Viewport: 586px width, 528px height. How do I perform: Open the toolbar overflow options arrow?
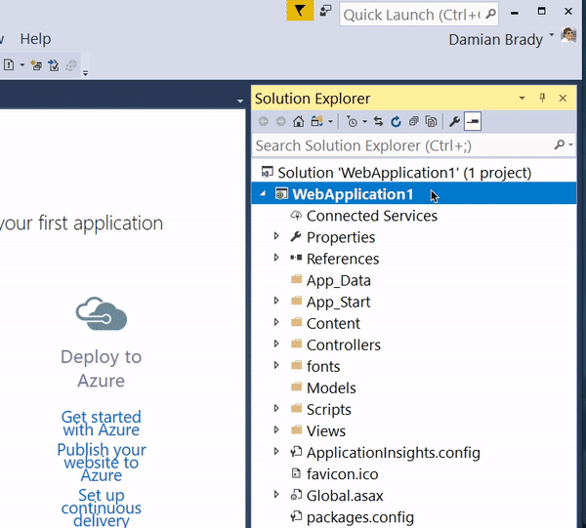(x=86, y=72)
